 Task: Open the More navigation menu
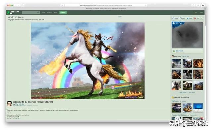pos(55,13)
